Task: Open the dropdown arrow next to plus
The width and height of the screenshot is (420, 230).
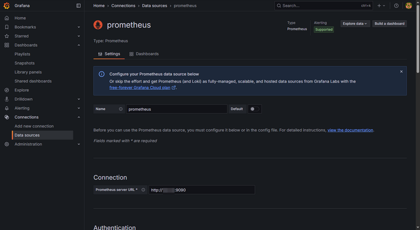Action: (384, 6)
